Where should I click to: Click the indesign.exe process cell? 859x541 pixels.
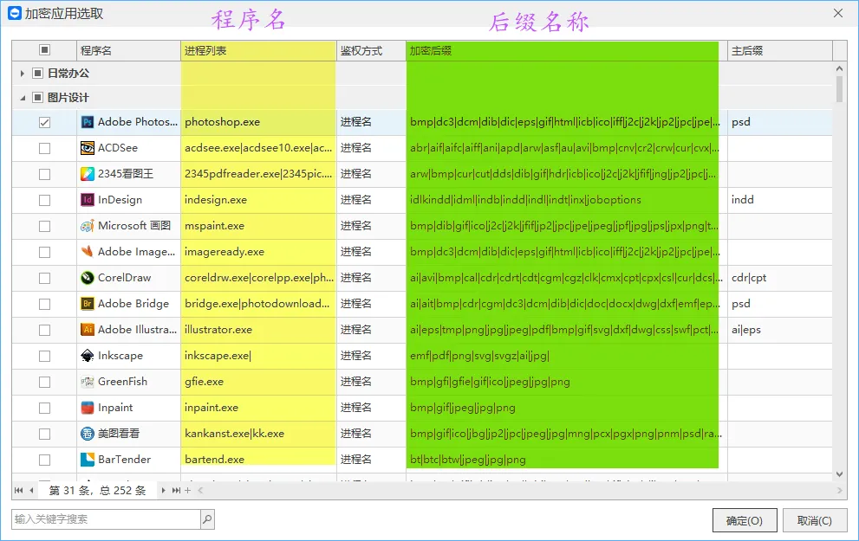click(x=258, y=200)
